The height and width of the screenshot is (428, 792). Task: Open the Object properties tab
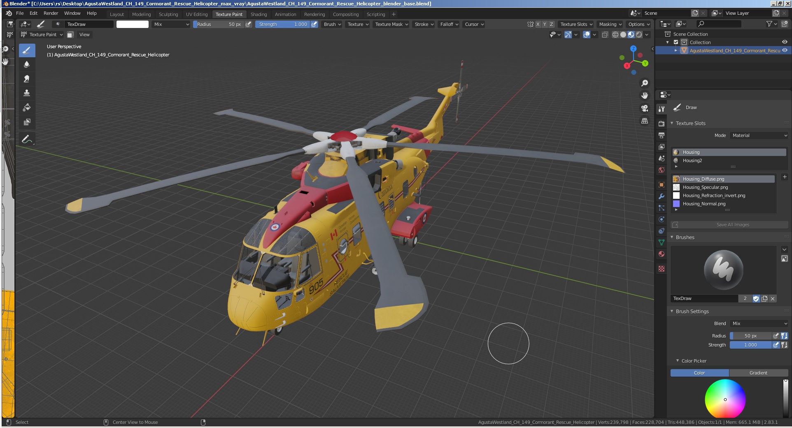click(662, 184)
